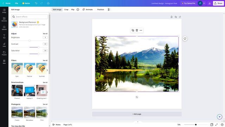Image resolution: width=225 pixels, height=127 pixels.
Task: Click the Saturation slider handle
Action: point(38,54)
